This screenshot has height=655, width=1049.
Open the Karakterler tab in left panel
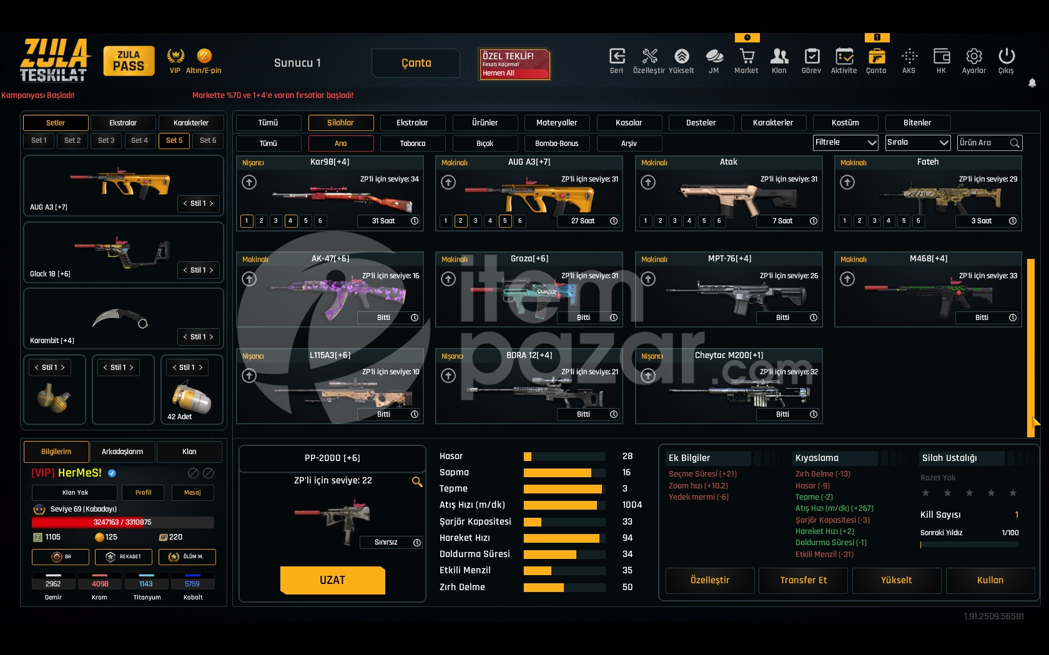(x=191, y=123)
